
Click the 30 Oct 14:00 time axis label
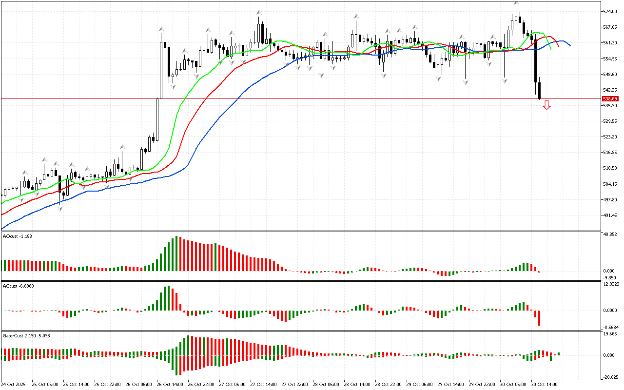coord(544,384)
